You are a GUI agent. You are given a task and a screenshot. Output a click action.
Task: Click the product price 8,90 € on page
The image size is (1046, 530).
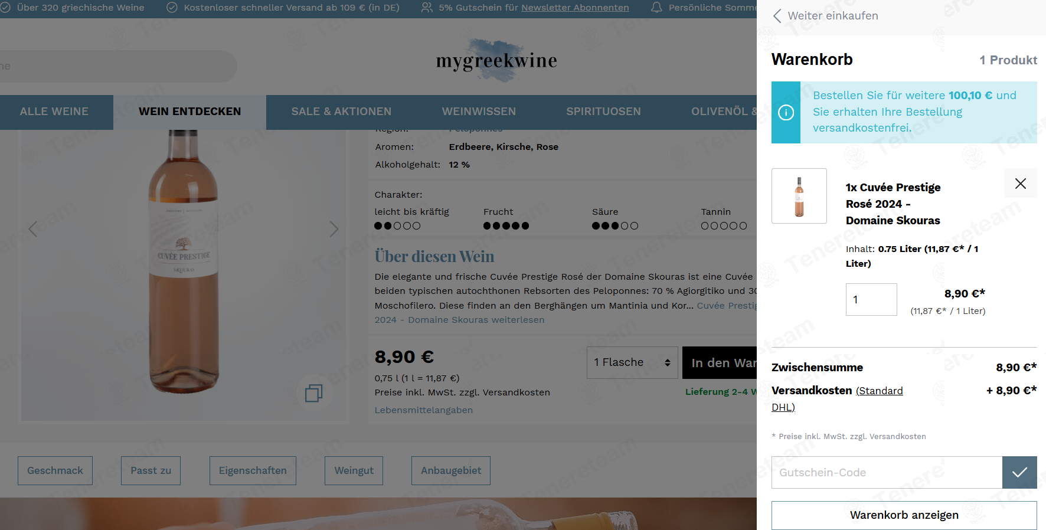click(404, 357)
